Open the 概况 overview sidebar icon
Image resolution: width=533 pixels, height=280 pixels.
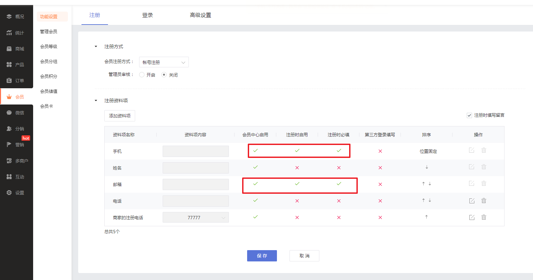[x=9, y=16]
